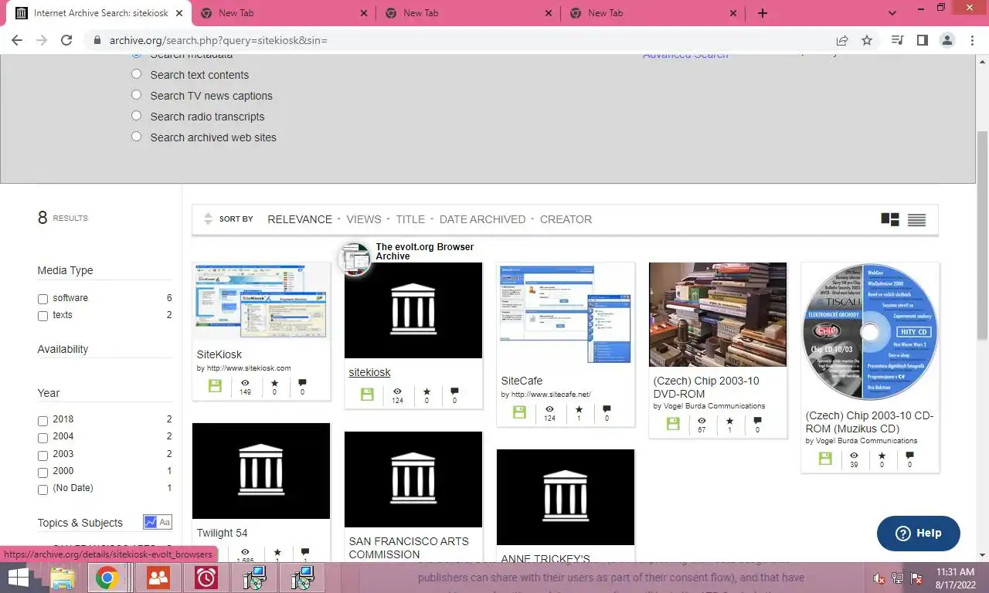Select Search text contents option
Screen dimensions: 989x593
pyautogui.click(x=136, y=74)
